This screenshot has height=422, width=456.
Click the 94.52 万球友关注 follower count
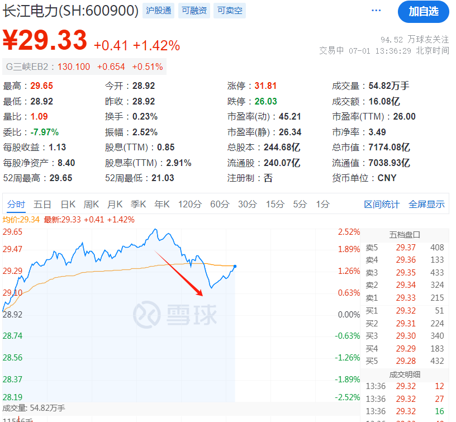coord(415,39)
